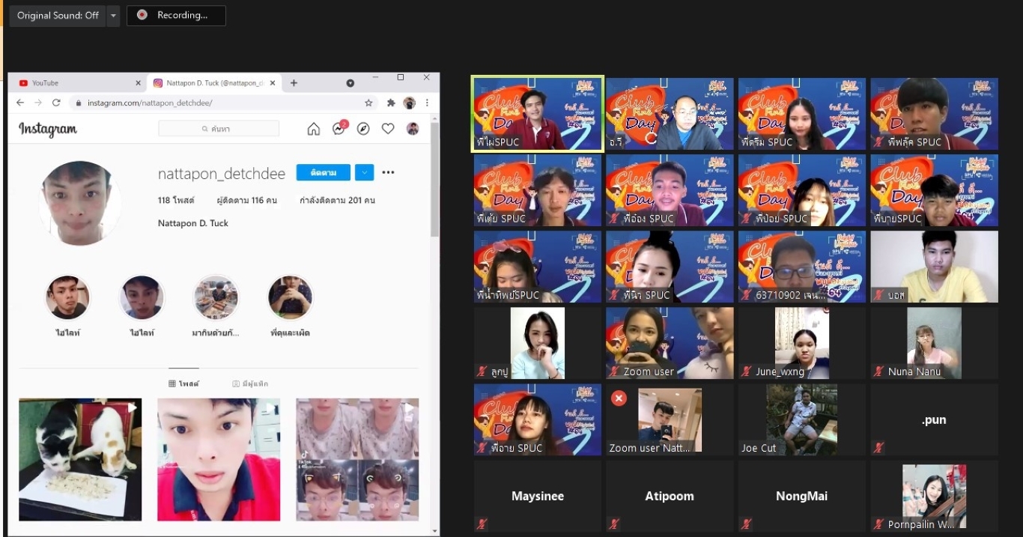This screenshot has width=1023, height=537.
Task: Focus the Instagram search field
Action: tap(219, 129)
